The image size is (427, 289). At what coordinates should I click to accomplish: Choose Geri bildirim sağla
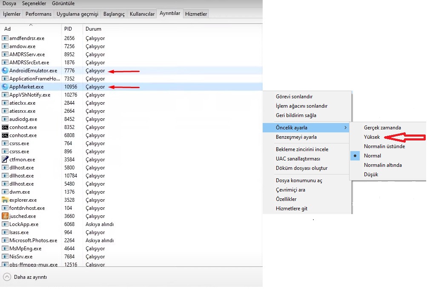[296, 115]
